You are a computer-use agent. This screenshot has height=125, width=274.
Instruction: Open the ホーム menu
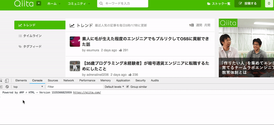coord(54,3)
